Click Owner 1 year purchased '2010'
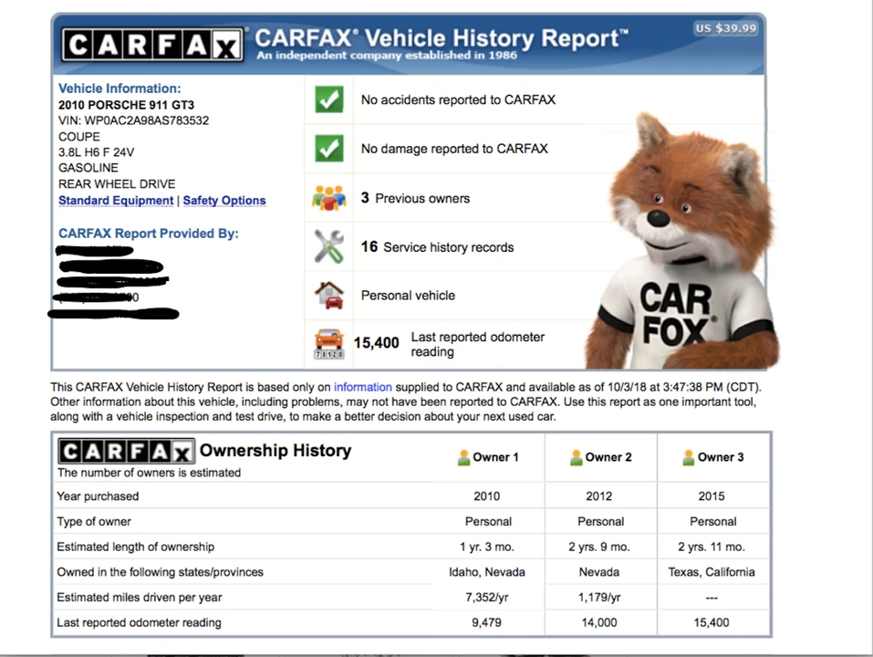 coord(486,496)
